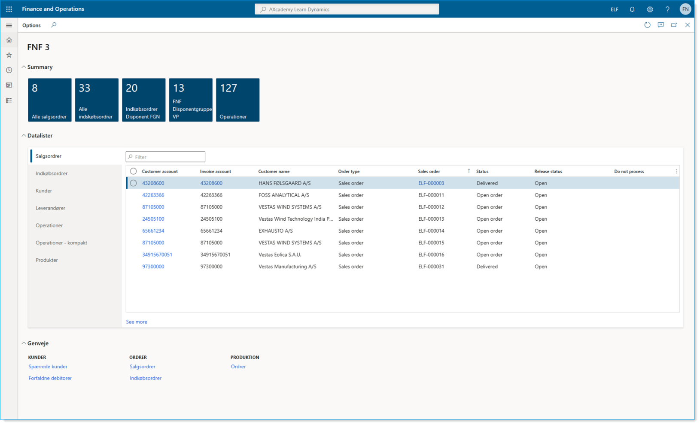The height and width of the screenshot is (425, 700).
Task: Collapse the Summary section
Action: pos(24,67)
